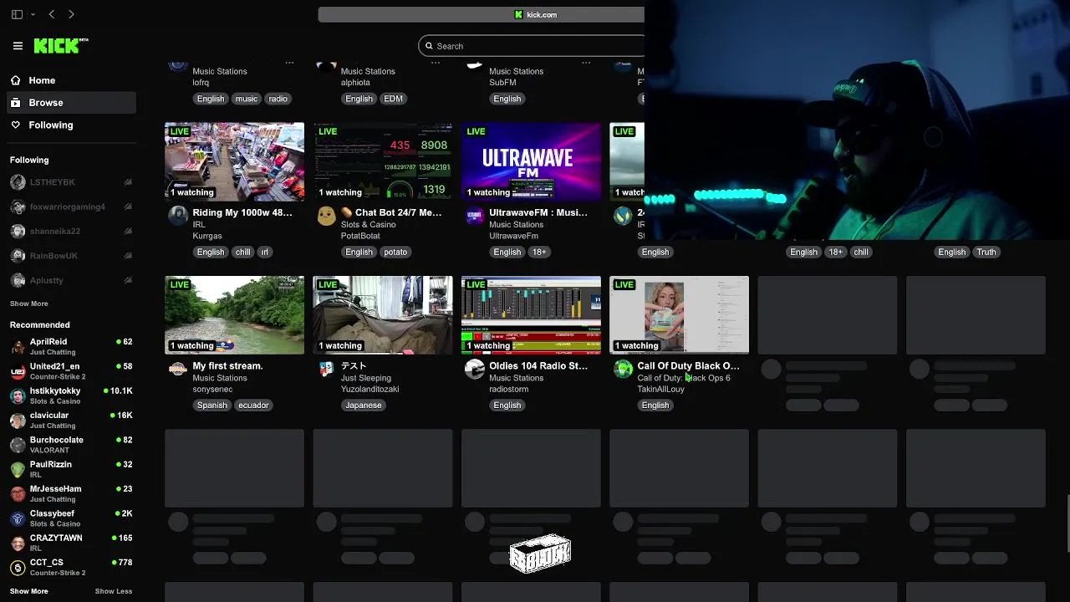
Task: Collapse Recommended list with Show Less
Action: [x=114, y=591]
